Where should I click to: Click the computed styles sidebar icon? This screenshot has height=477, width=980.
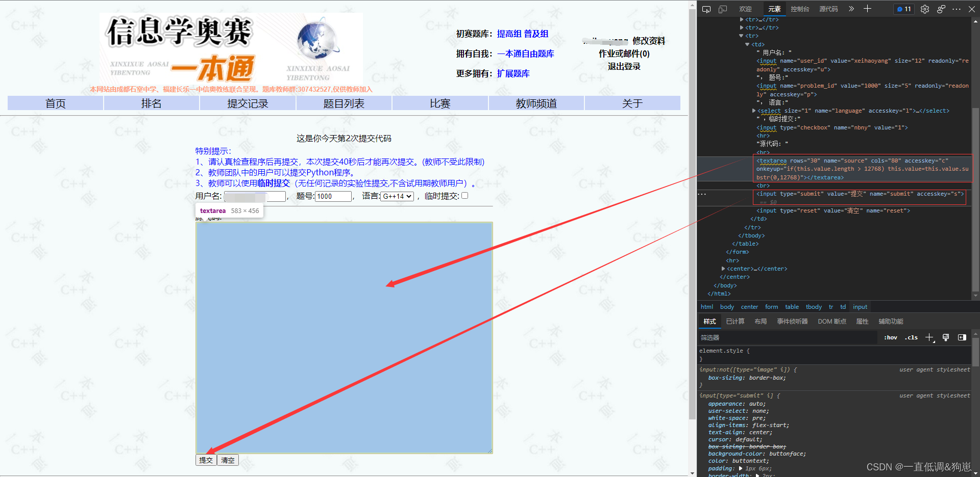click(x=962, y=337)
